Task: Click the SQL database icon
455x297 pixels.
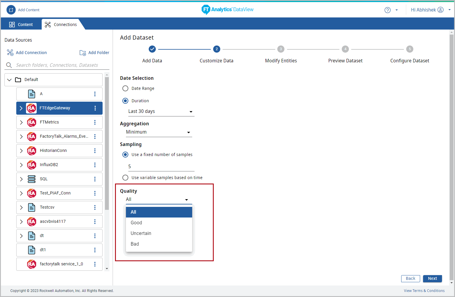Action: click(32, 179)
